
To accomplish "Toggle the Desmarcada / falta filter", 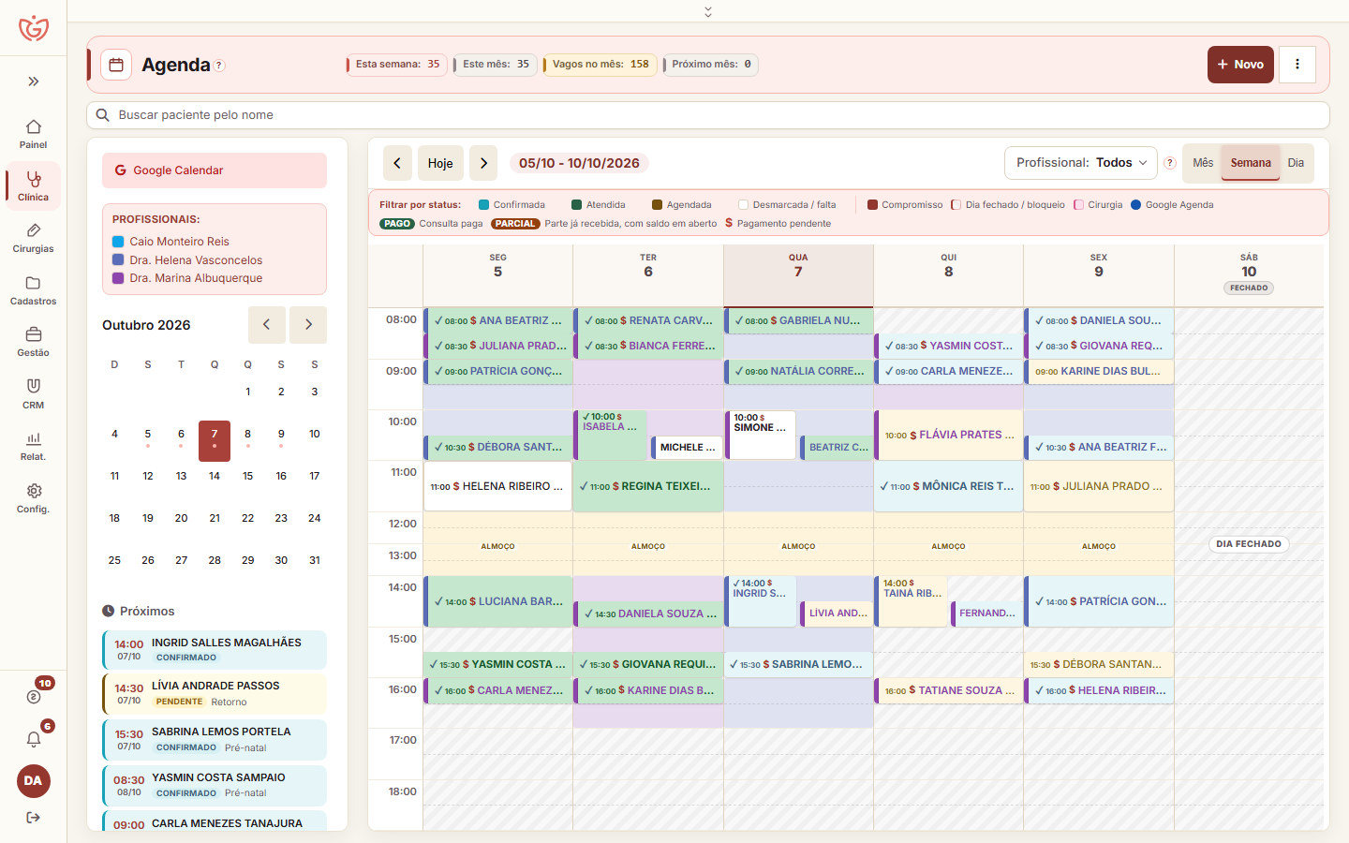I will 787,205.
